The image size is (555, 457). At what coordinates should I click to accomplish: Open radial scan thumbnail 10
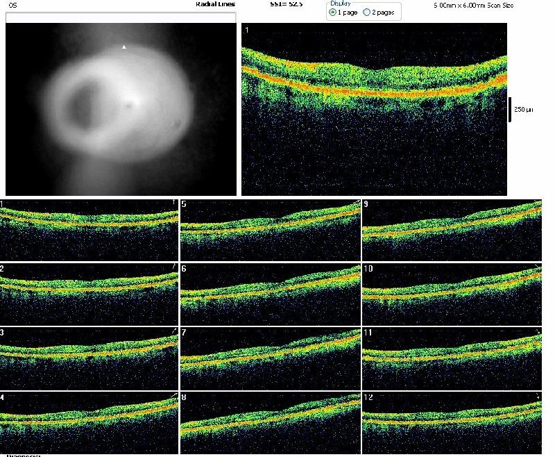452,294
